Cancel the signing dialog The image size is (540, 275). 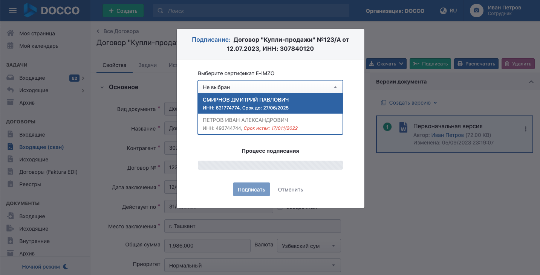[291, 190]
